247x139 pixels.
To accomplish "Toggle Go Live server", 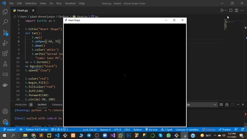I will point(151,130).
